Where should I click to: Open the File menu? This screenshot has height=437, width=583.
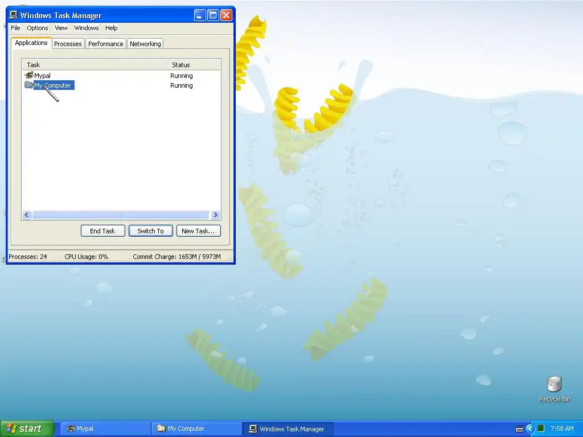click(15, 28)
